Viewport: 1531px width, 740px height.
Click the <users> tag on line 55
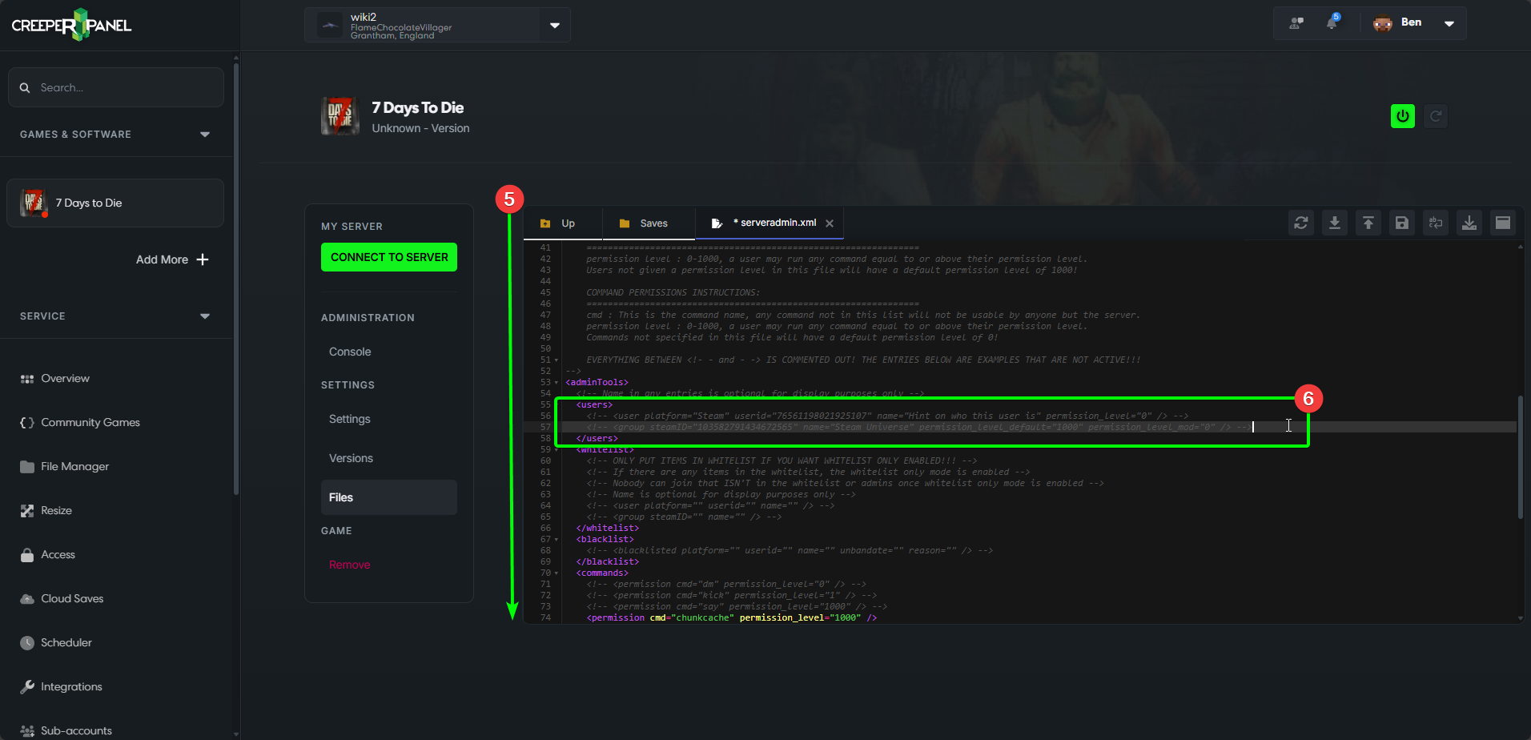595,405
